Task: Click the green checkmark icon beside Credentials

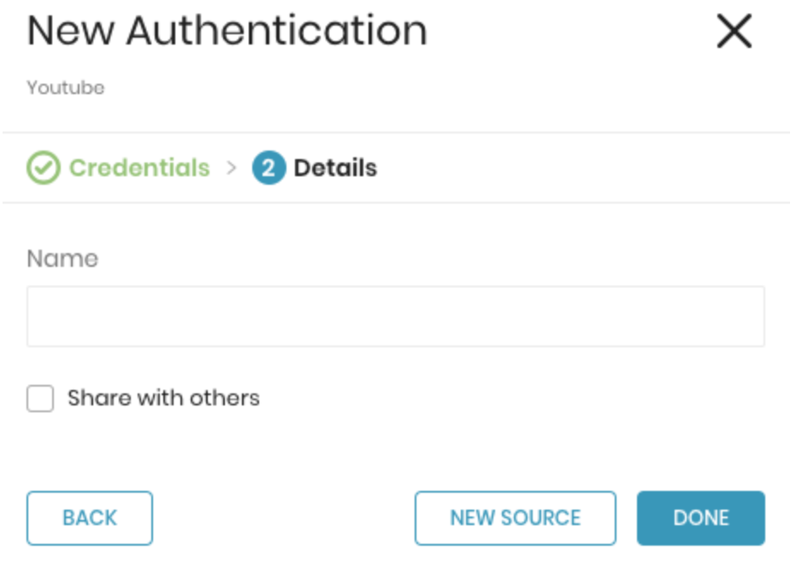Action: [43, 168]
